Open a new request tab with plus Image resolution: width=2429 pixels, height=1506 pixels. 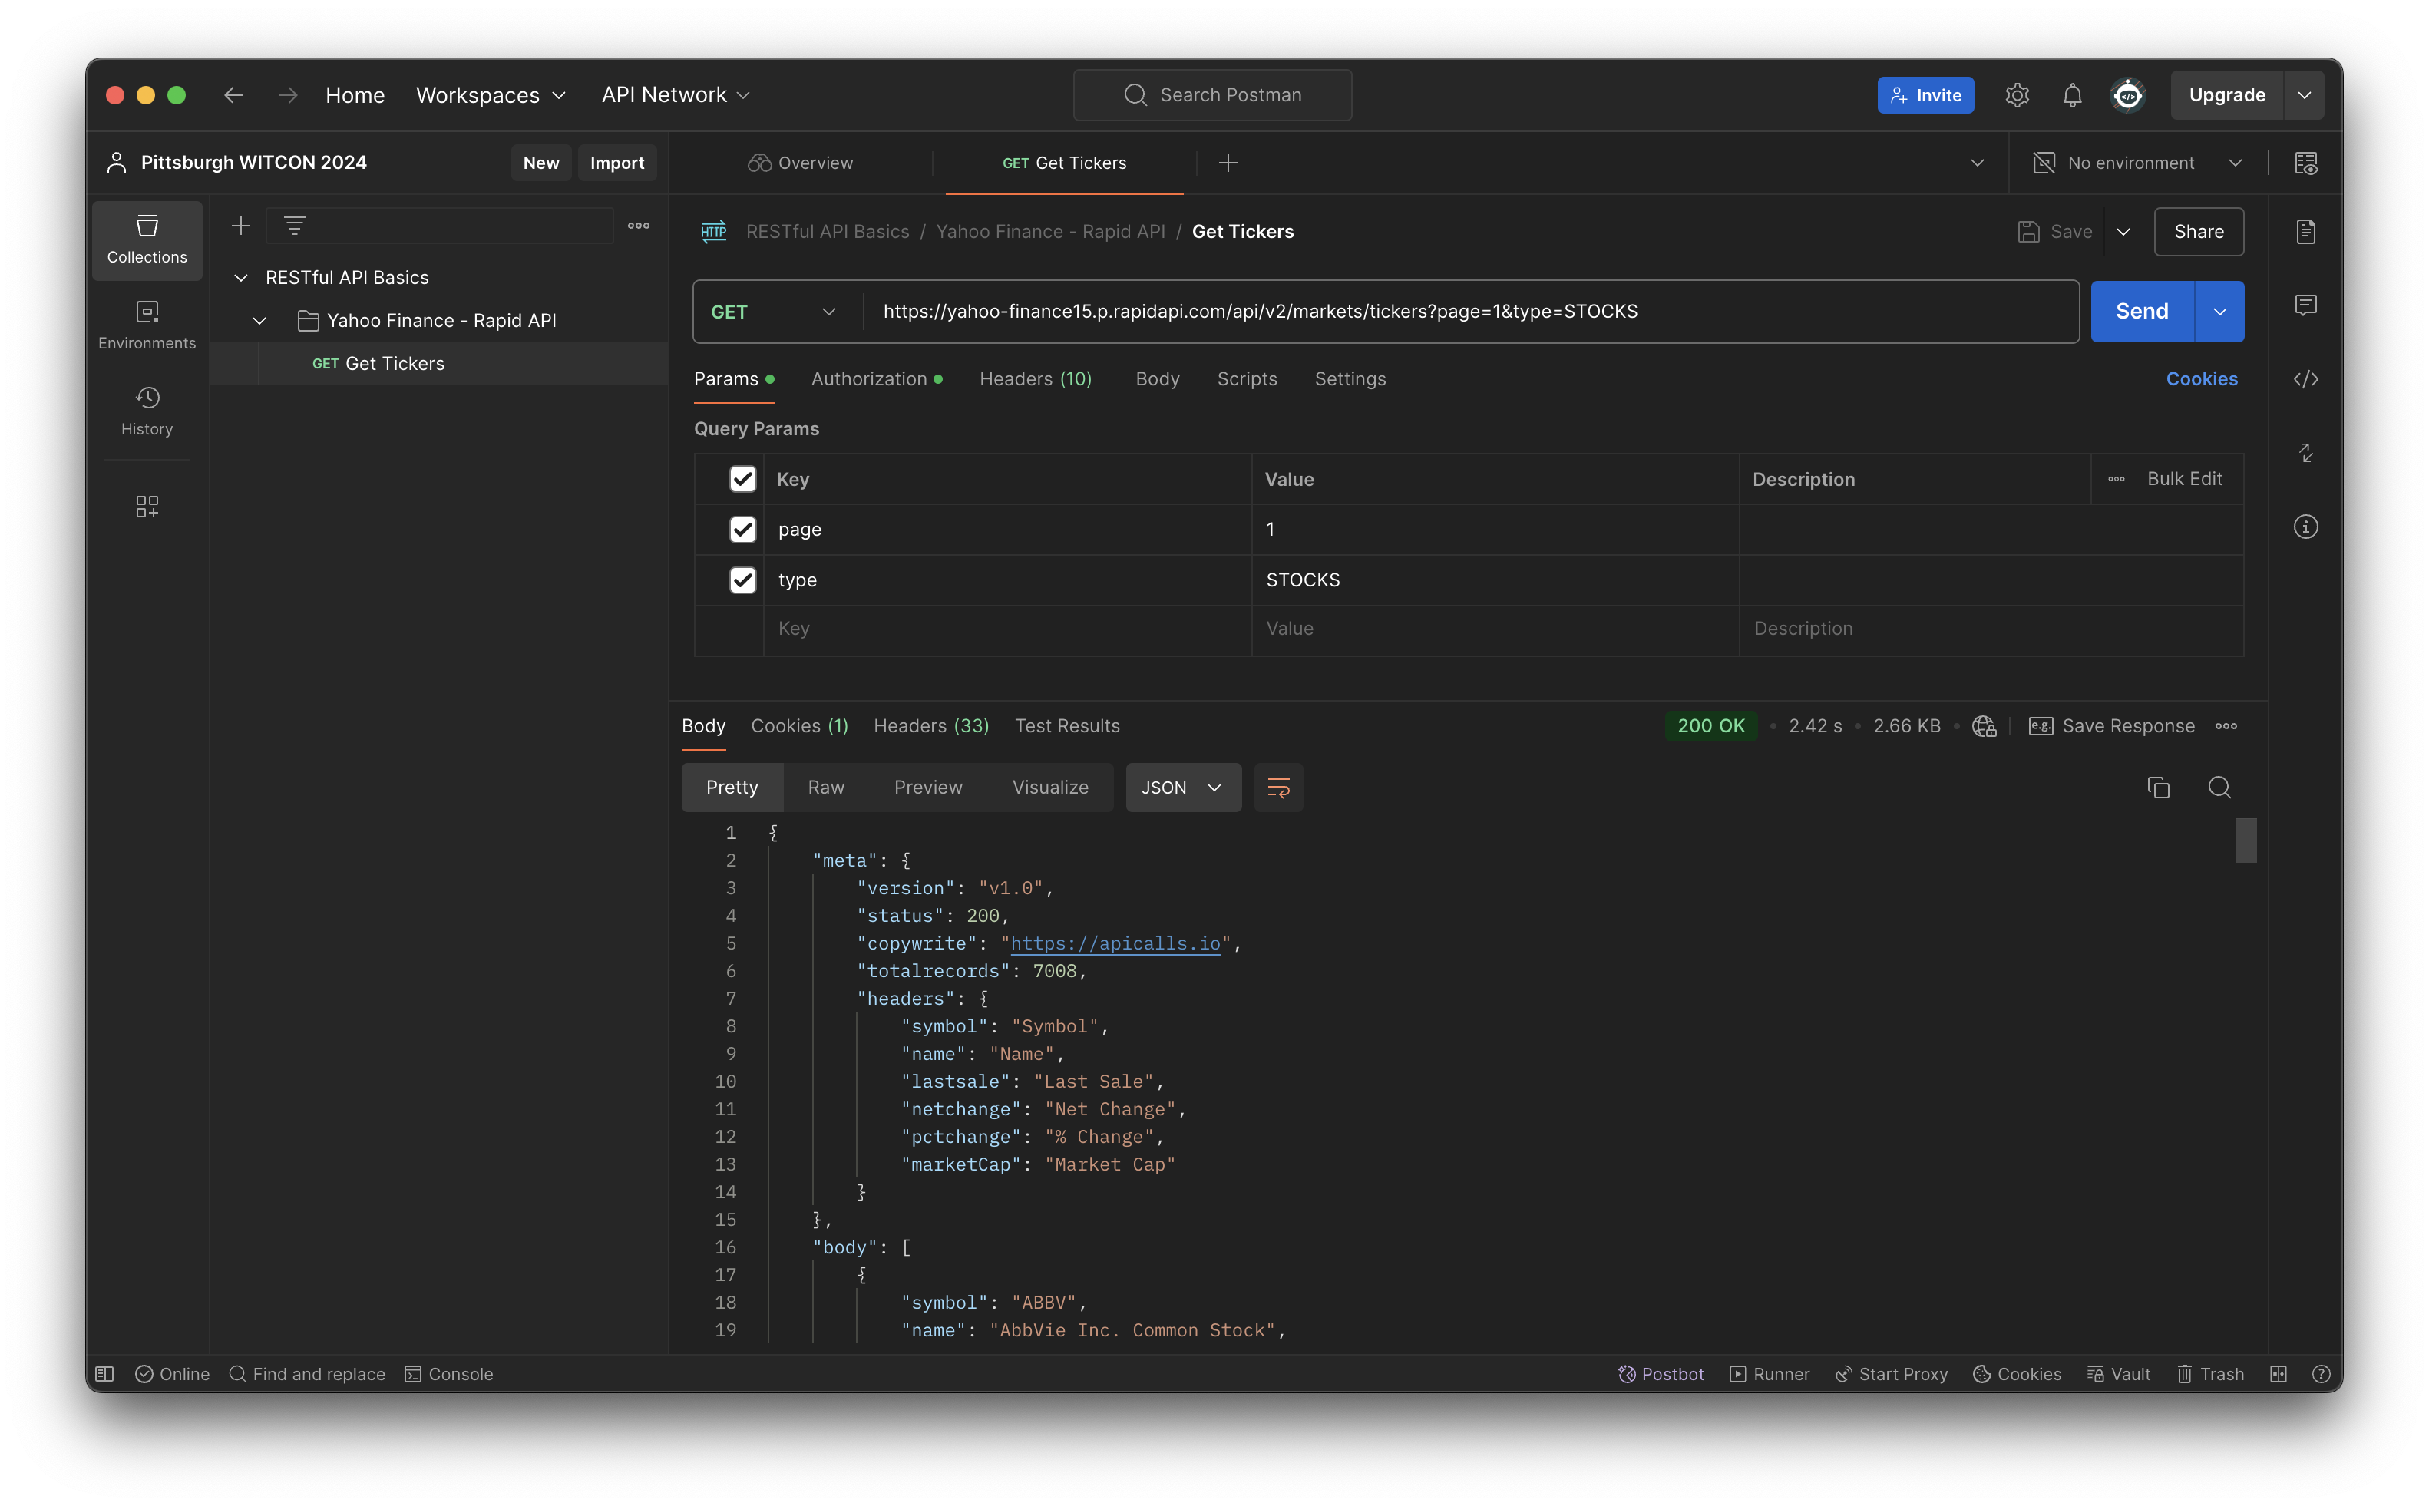click(1228, 163)
